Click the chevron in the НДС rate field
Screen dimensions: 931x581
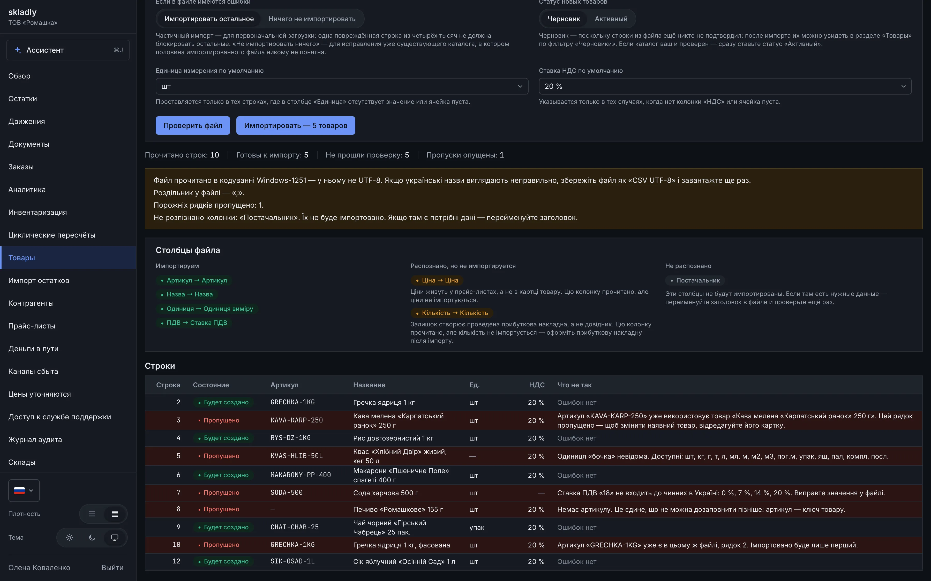903,87
